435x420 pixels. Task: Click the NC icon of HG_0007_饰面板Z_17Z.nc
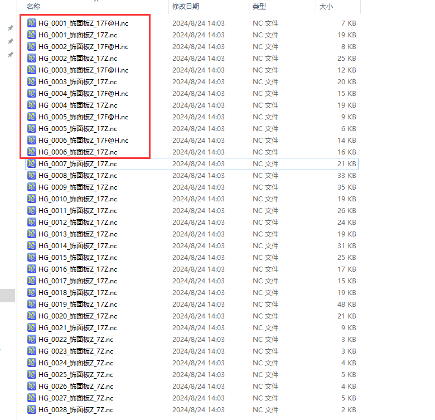32,163
